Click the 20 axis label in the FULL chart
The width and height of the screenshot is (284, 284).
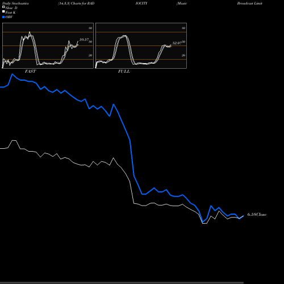183,55
